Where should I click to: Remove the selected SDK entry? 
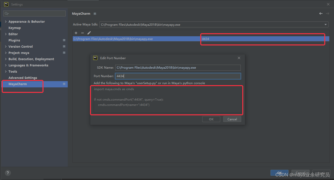point(82,33)
